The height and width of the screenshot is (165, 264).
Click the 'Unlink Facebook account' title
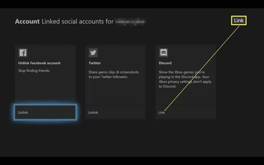tap(39, 63)
